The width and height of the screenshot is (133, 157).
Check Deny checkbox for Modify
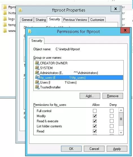tap(112, 116)
